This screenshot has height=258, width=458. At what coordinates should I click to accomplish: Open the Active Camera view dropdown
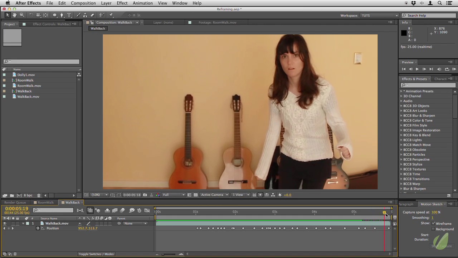[214, 195]
